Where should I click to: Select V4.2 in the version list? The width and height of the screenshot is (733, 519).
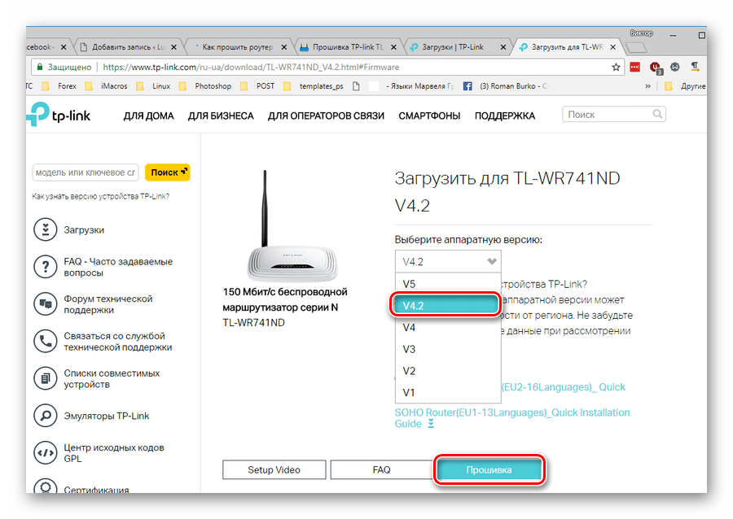pos(445,305)
